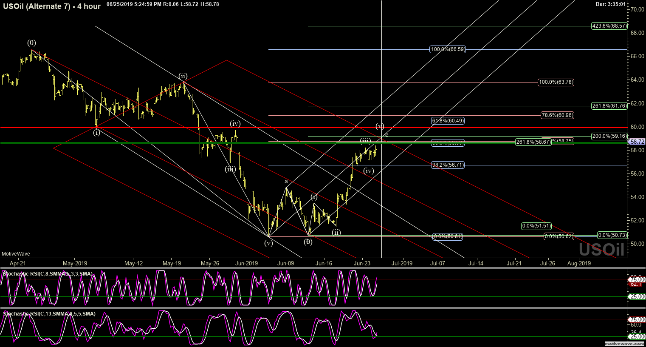
Task: Click the Apr-21 date on the time axis
Action: pyautogui.click(x=18, y=263)
